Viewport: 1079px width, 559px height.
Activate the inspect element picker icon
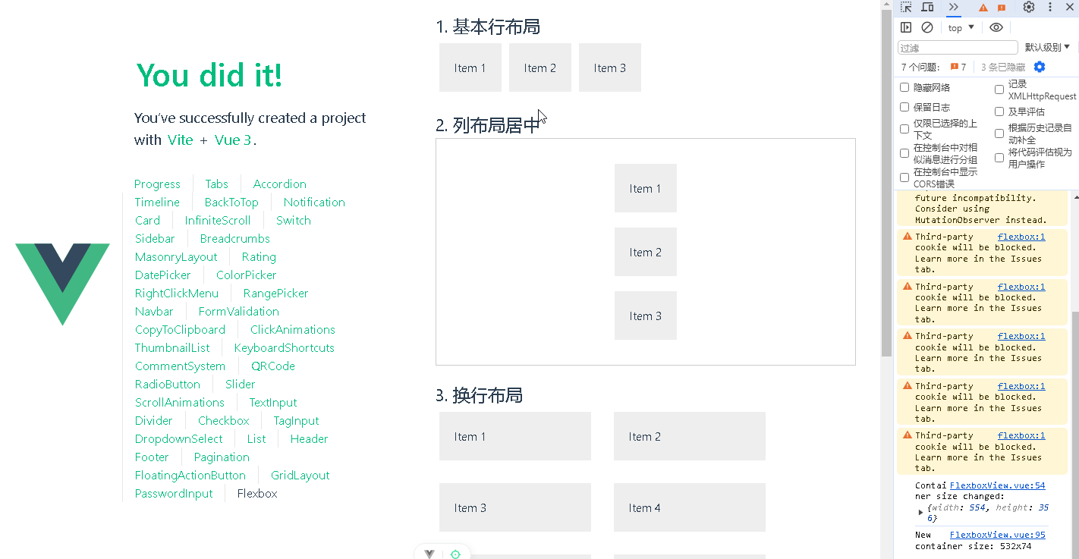pyautogui.click(x=906, y=8)
